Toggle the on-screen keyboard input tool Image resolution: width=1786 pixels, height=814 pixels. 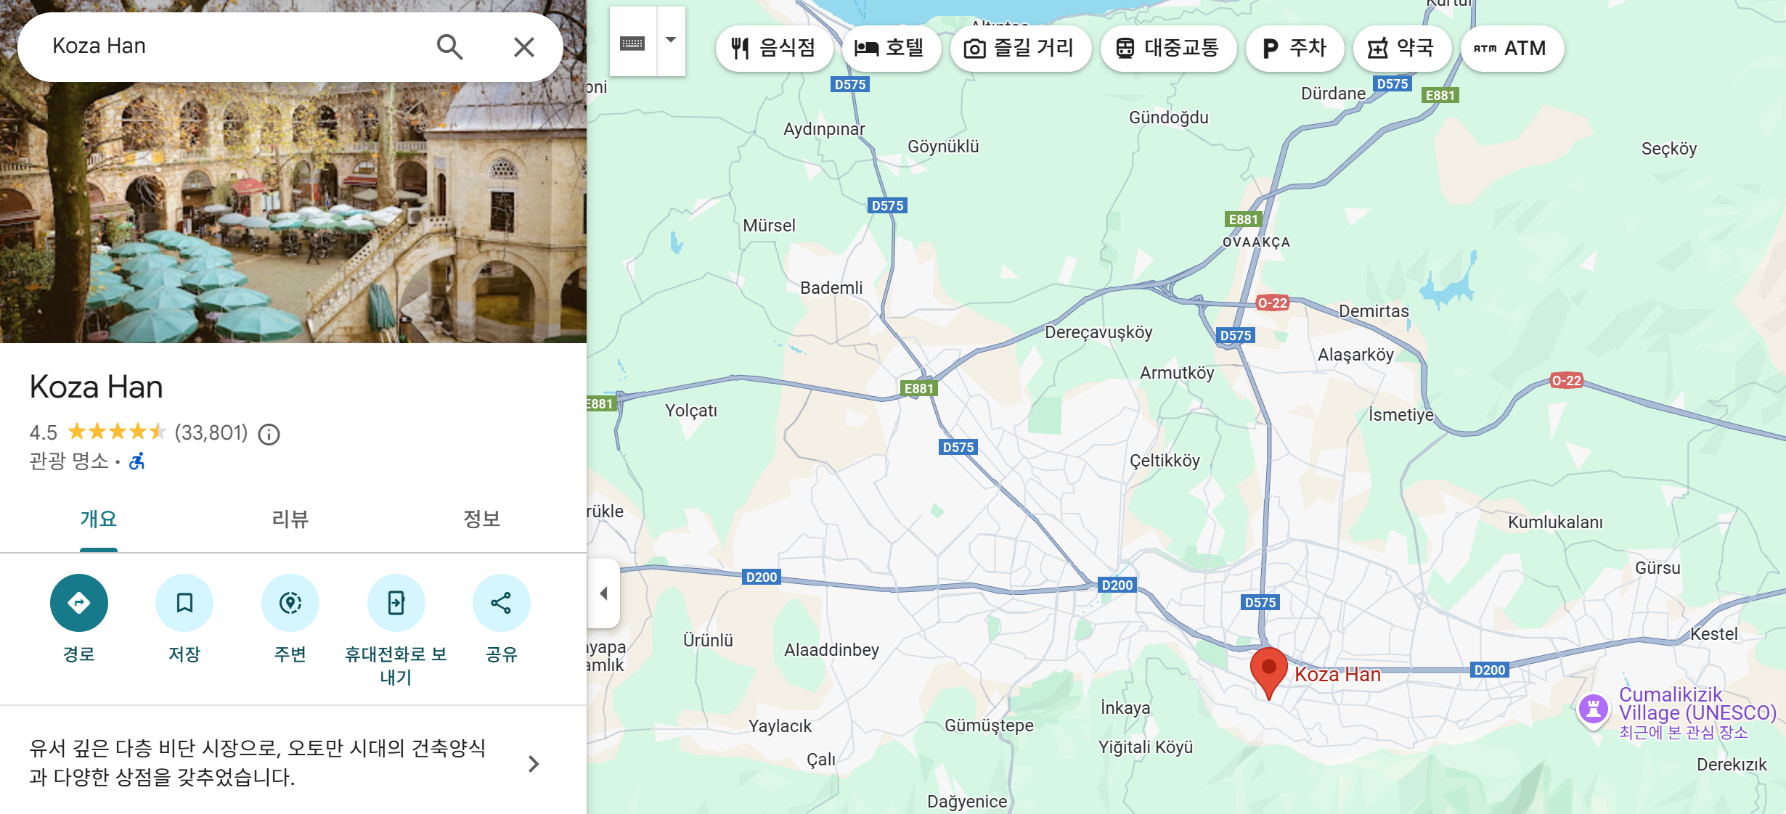tap(632, 44)
